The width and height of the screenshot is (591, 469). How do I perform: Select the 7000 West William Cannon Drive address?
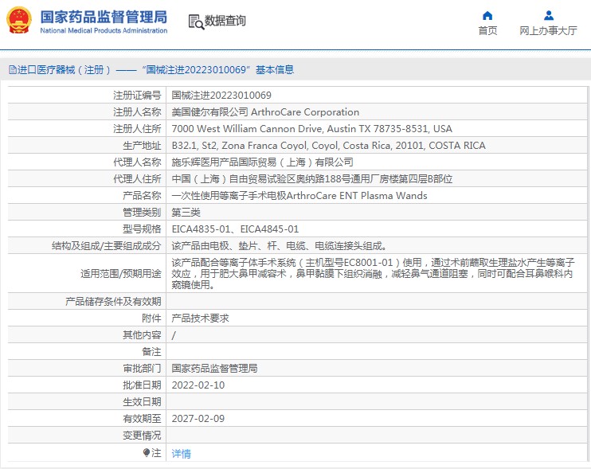coord(311,129)
